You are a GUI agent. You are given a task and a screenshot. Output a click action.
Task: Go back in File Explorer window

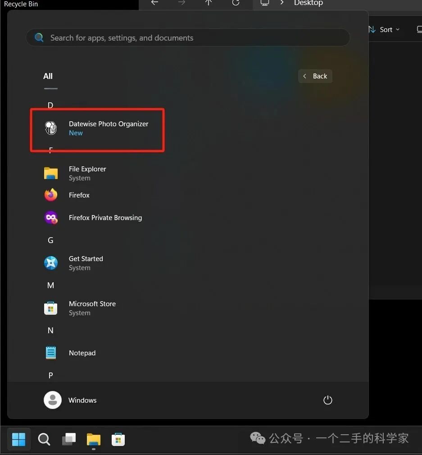[155, 3]
